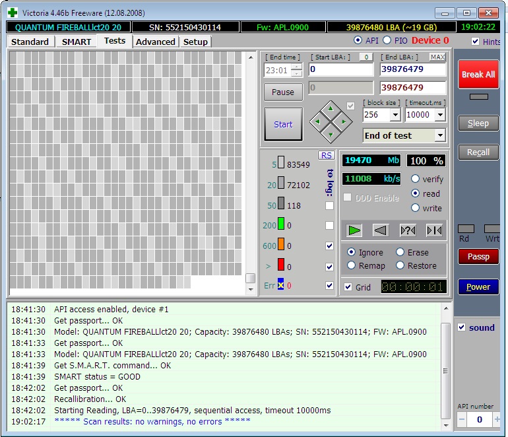The image size is (508, 437).
Task: Select the PIO access radio button
Action: (387, 40)
